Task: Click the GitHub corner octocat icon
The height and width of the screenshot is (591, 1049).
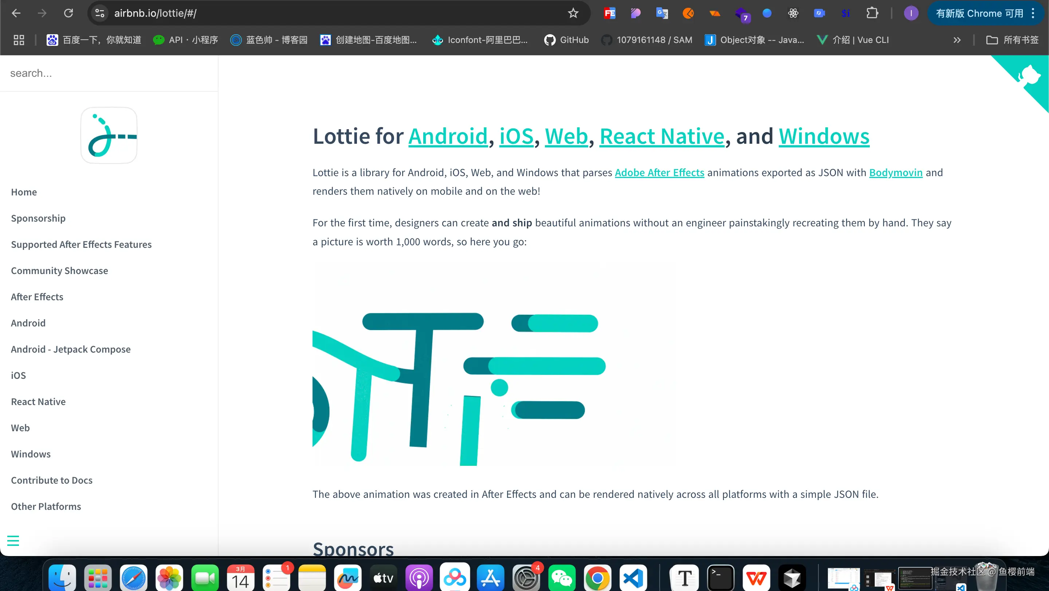Action: pyautogui.click(x=1029, y=75)
